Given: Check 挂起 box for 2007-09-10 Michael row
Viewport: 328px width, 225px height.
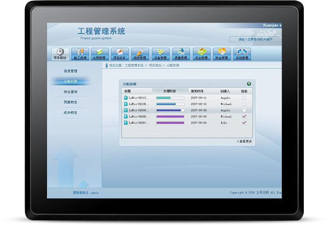Looking at the screenshot, I should (244, 104).
